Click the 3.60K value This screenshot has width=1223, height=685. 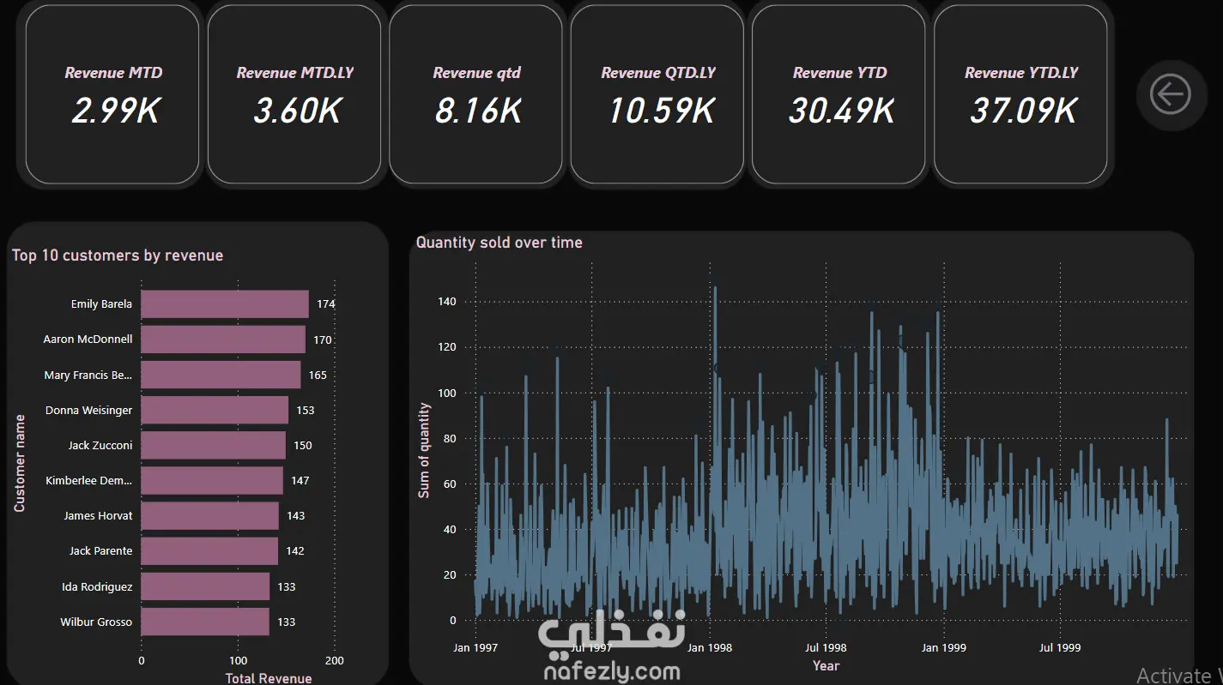point(297,111)
